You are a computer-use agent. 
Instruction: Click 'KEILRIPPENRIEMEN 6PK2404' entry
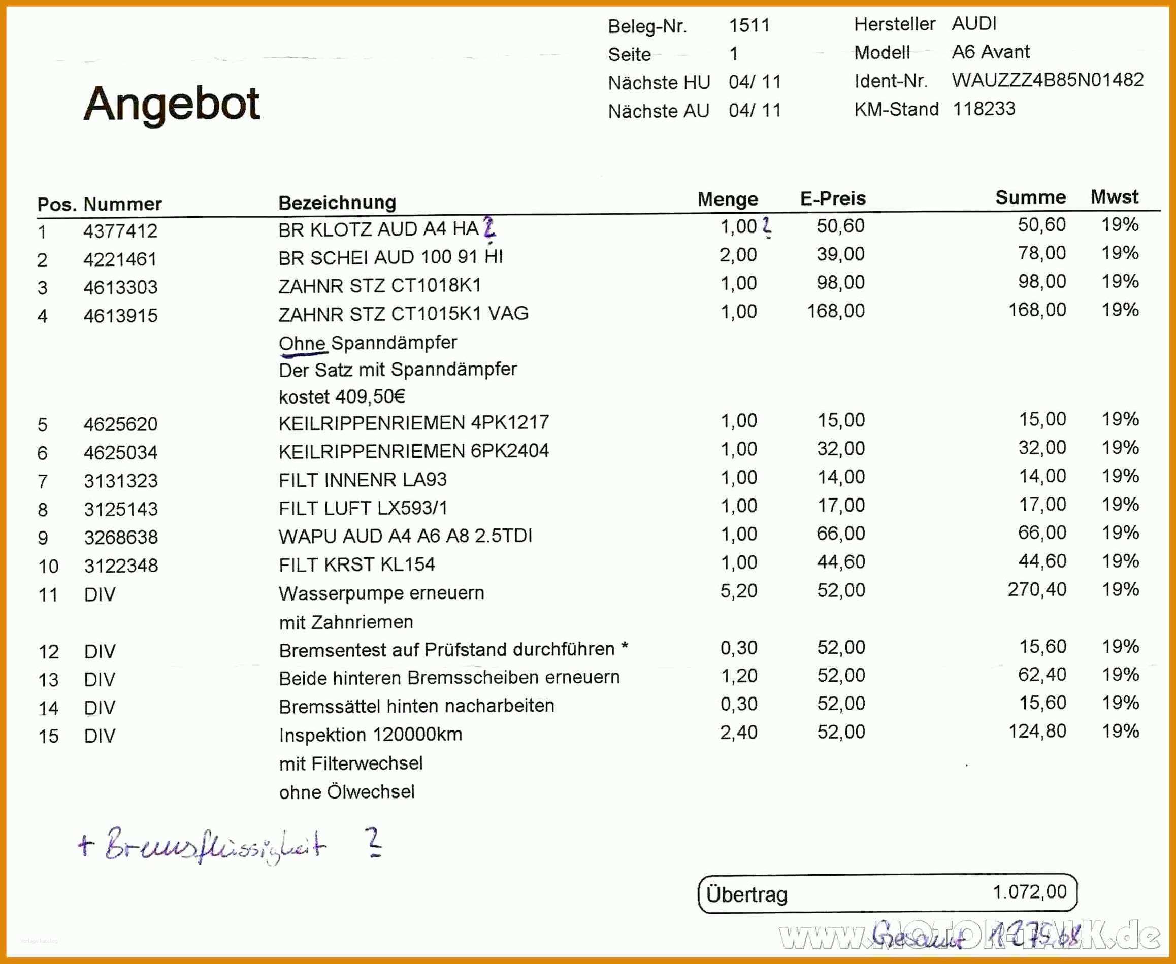(x=413, y=451)
